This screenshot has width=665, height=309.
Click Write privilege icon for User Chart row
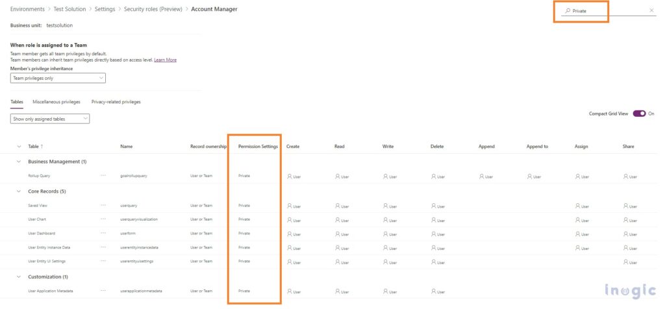(x=386, y=219)
